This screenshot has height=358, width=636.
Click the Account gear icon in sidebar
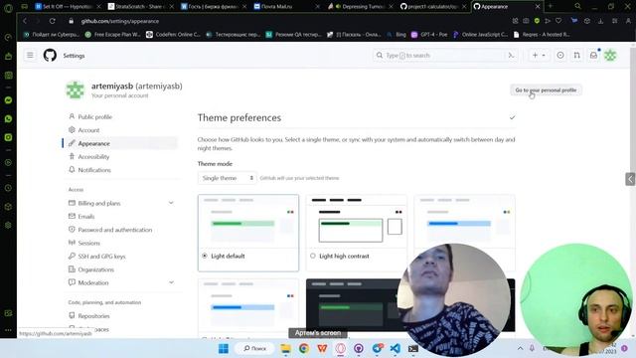[72, 130]
